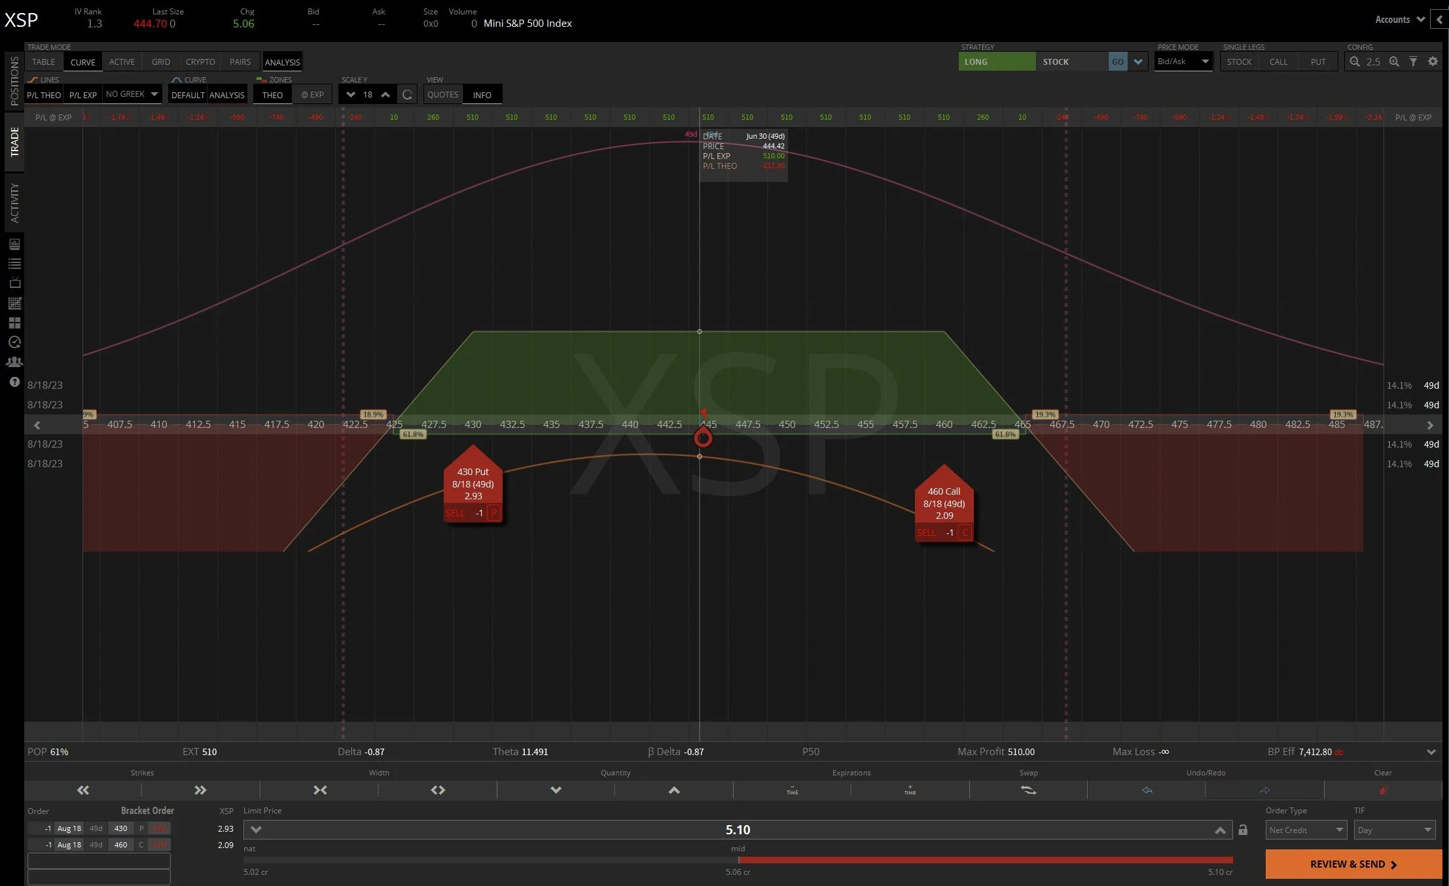Click the limit price slider bar
1449x886 pixels.
(x=738, y=859)
